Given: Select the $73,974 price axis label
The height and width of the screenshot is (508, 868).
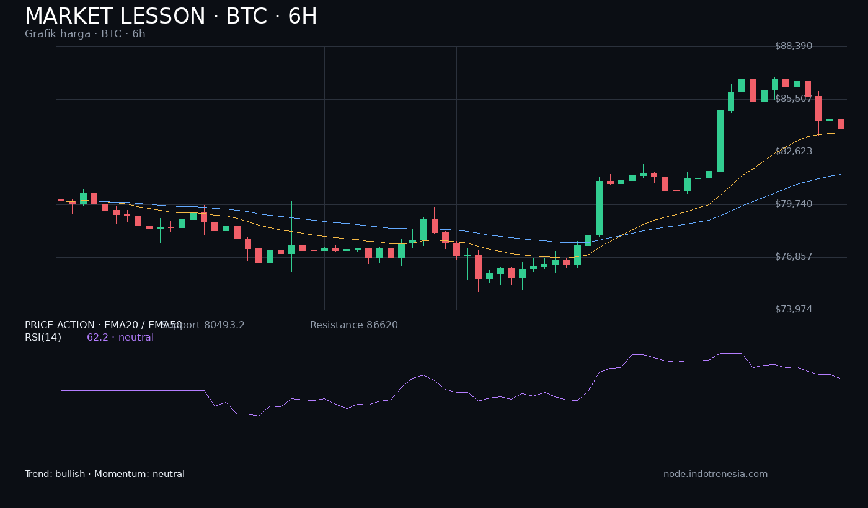Looking at the screenshot, I should pyautogui.click(x=794, y=310).
